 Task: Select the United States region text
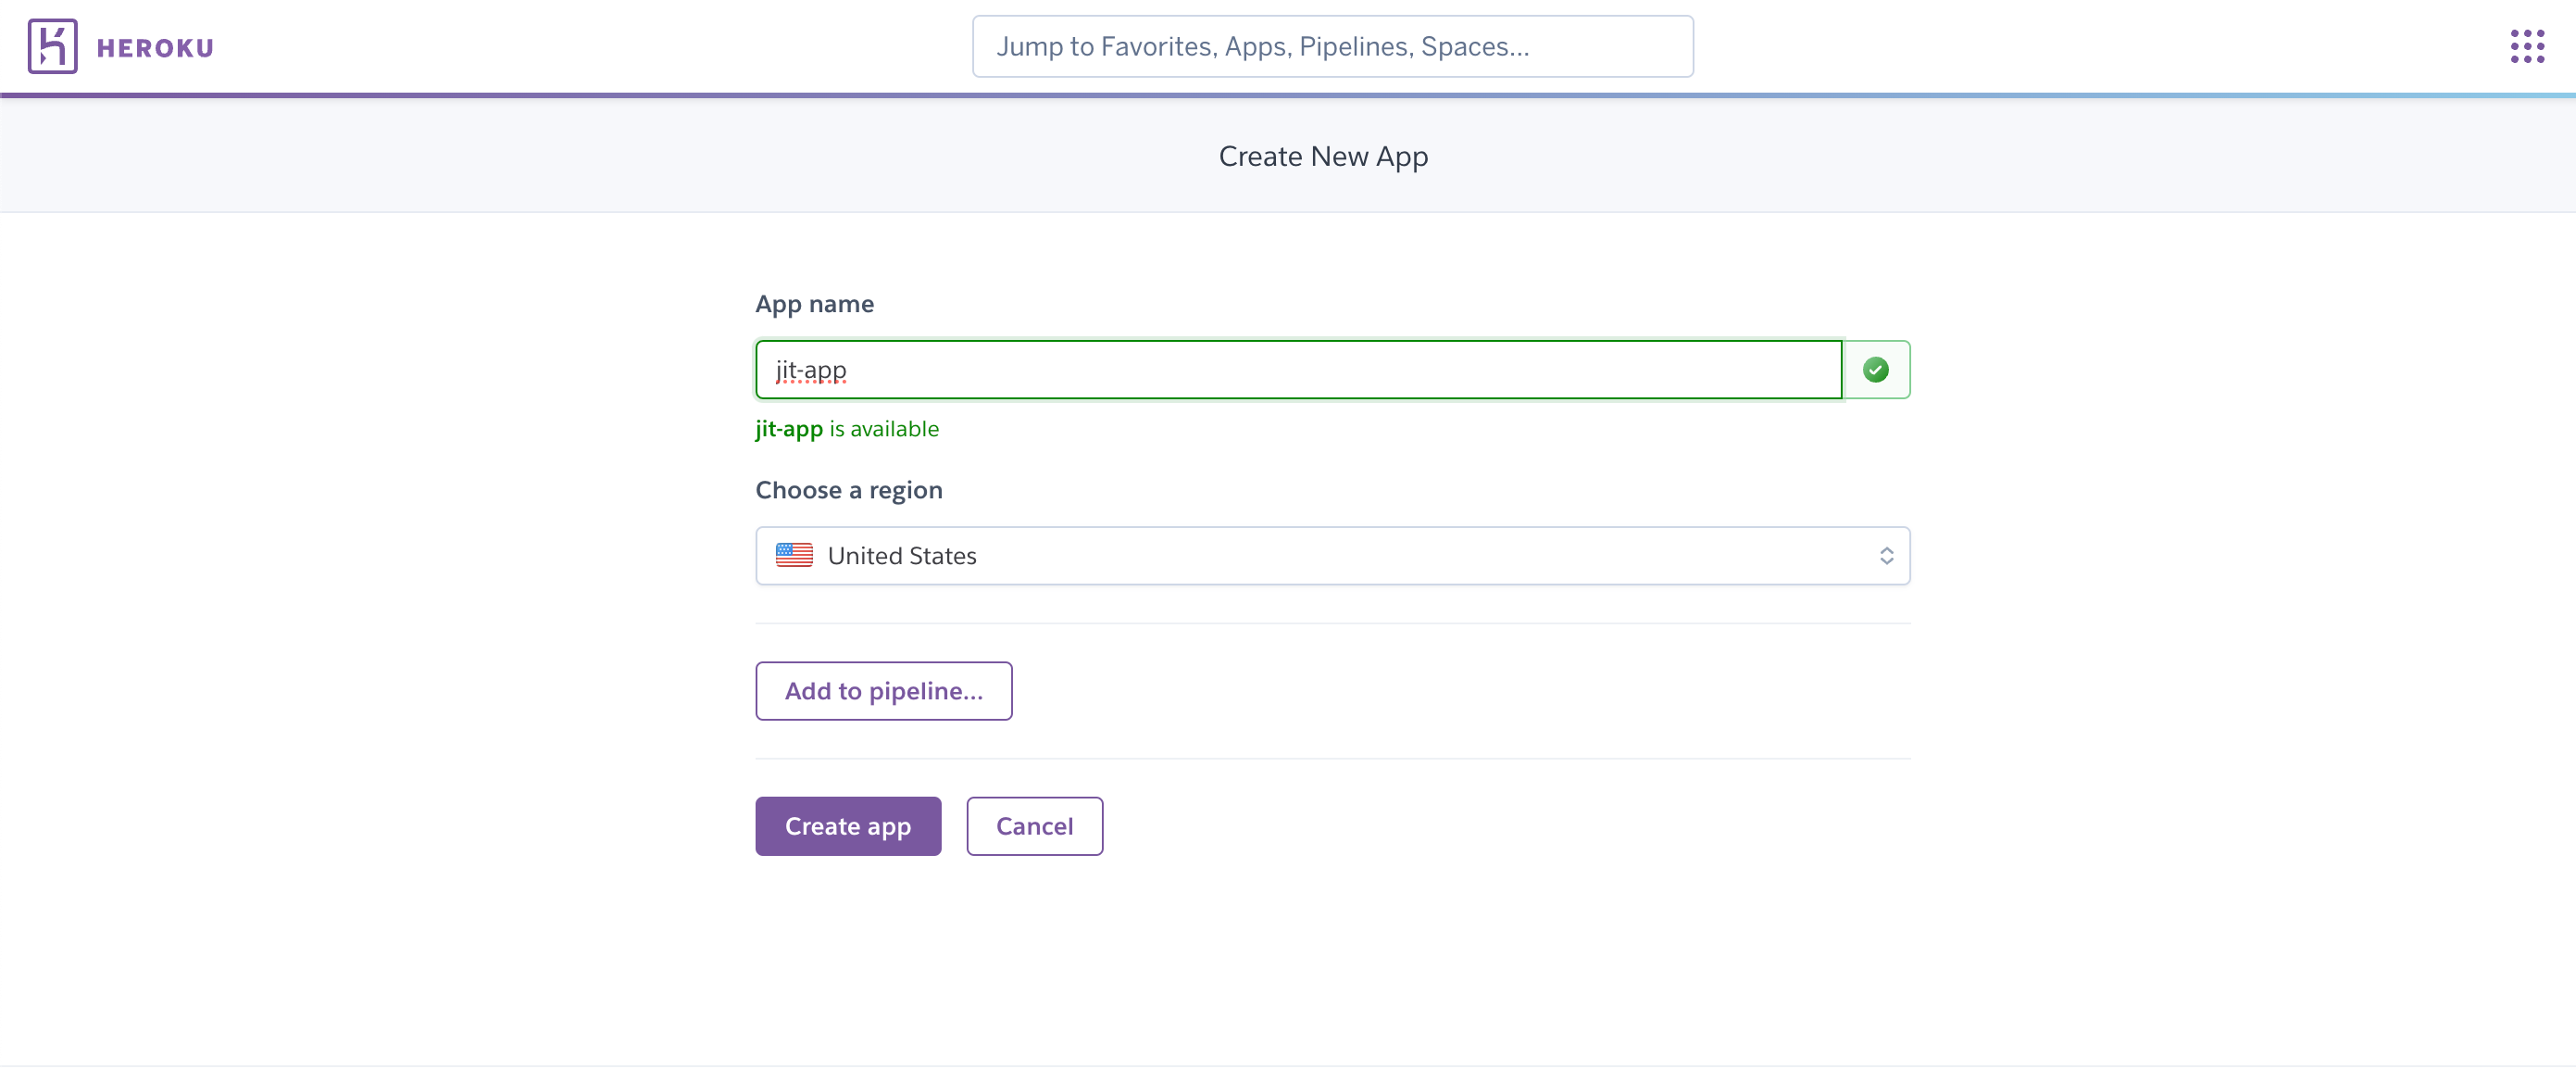coord(901,555)
